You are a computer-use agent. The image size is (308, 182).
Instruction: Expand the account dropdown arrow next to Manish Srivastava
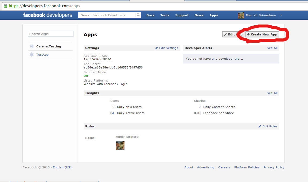(x=281, y=15)
